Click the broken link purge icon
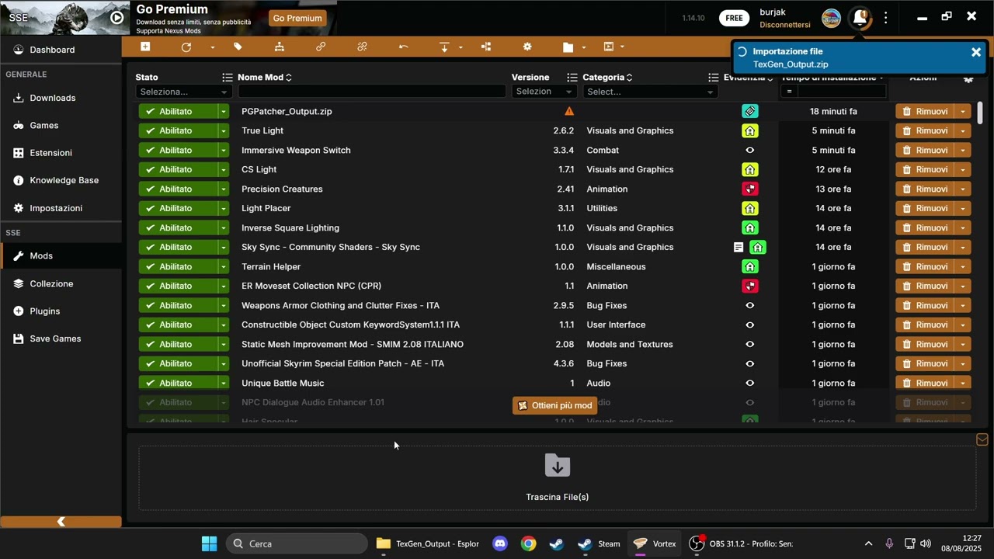Viewport: 994px width, 559px height. (362, 47)
